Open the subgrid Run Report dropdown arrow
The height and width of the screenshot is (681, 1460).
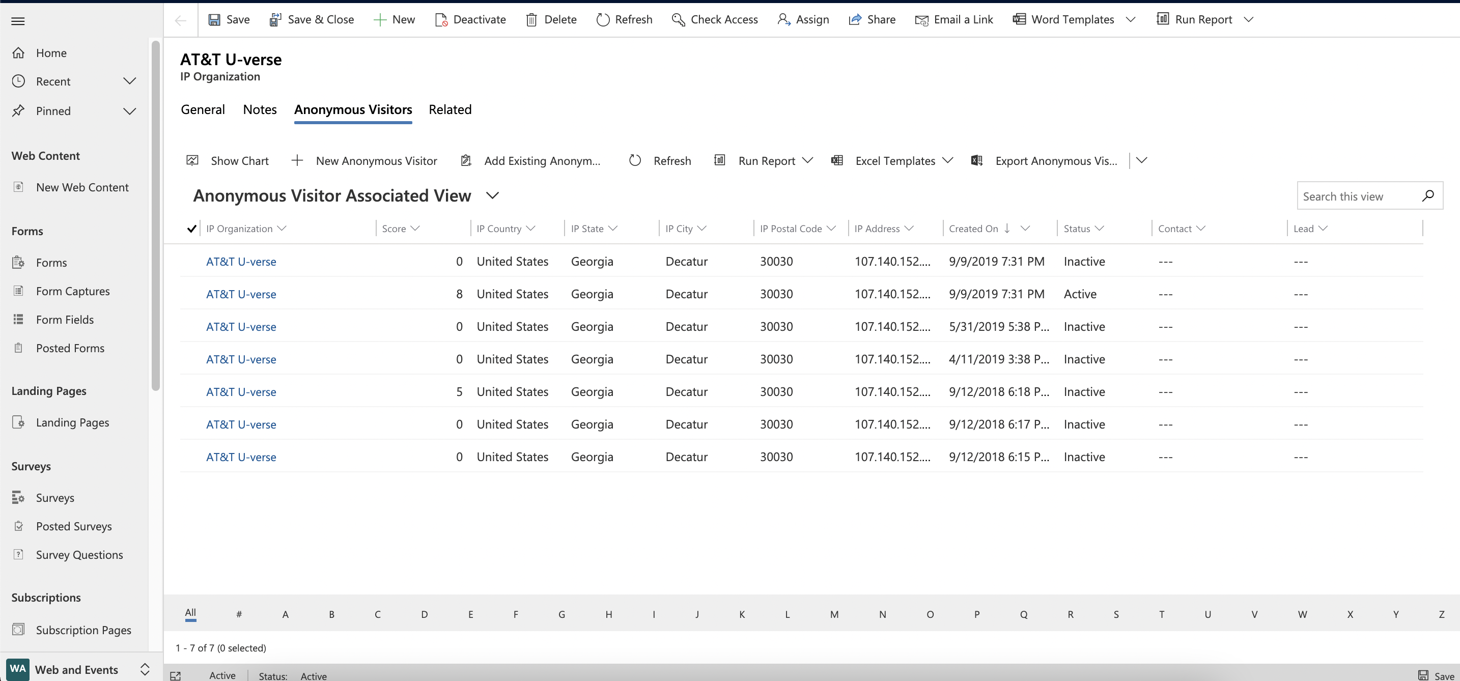pyautogui.click(x=808, y=160)
